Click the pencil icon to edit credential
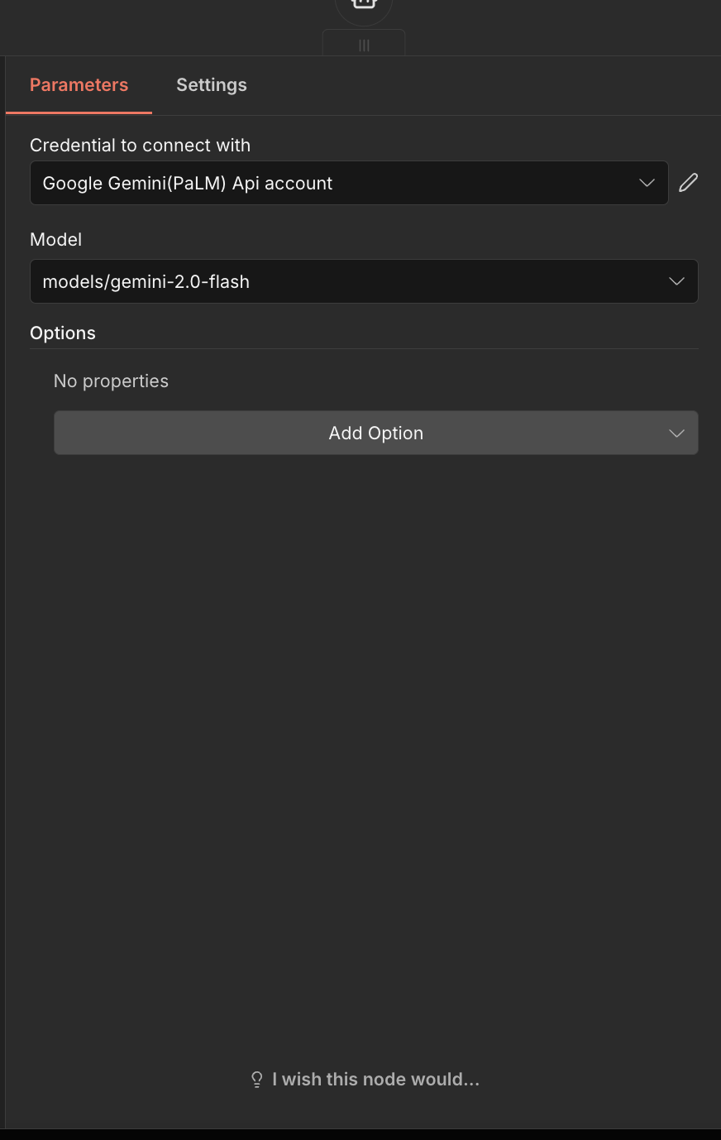The height and width of the screenshot is (1140, 721). tap(688, 183)
